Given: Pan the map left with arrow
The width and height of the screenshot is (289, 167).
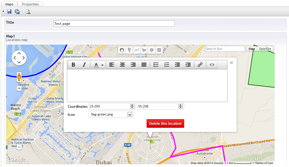Looking at the screenshot, I should [15, 58].
